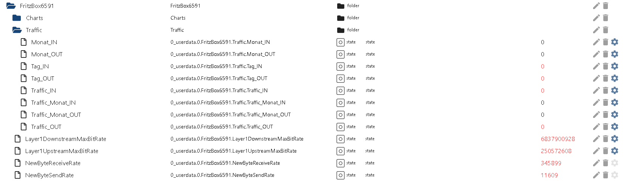The width and height of the screenshot is (626, 181).
Task: Select the Traffic_Monat_IN entry
Action: tap(53, 102)
